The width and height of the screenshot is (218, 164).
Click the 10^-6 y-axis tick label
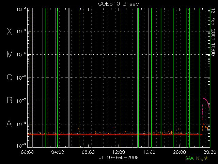(x=21, y=78)
